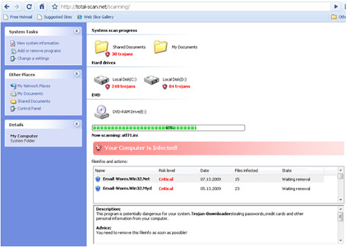Image resolution: width=347 pixels, height=247 pixels.
Task: Click Add or remove programs link
Action: pyautogui.click(x=39, y=51)
